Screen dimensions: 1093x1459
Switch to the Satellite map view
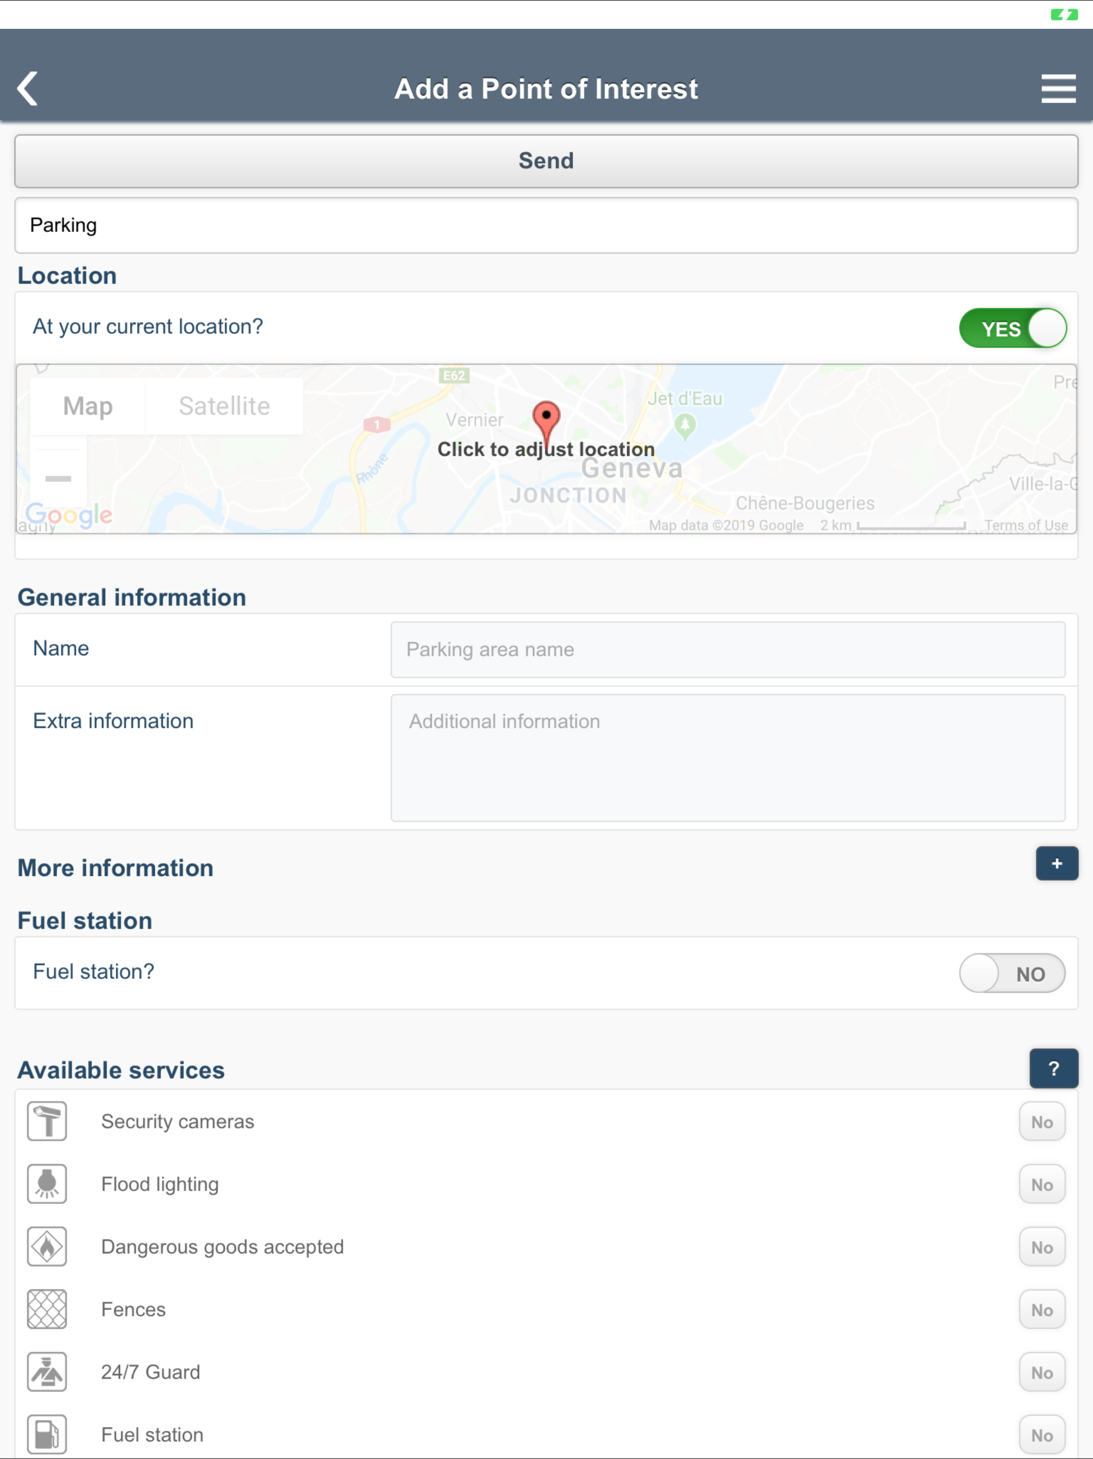tap(224, 406)
